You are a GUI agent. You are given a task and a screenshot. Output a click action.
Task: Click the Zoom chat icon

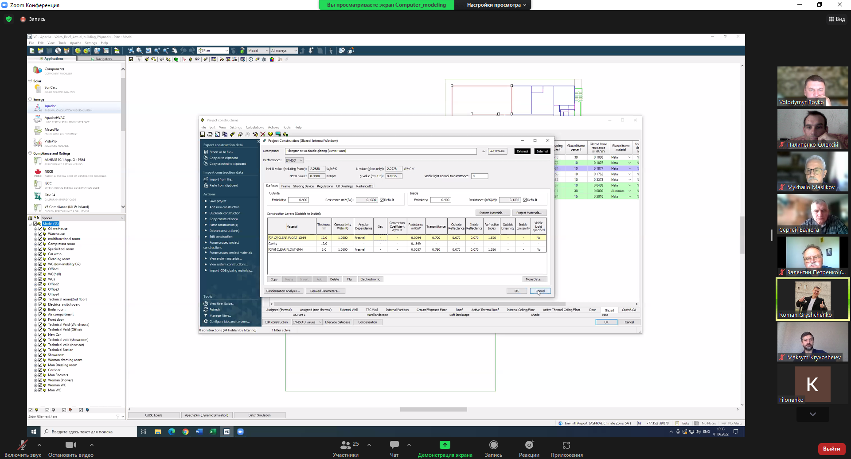tap(394, 445)
